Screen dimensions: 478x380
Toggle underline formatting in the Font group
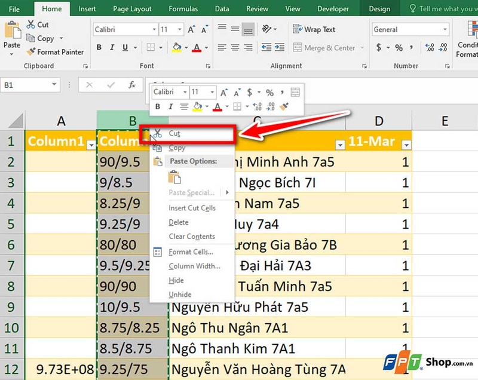[125, 47]
